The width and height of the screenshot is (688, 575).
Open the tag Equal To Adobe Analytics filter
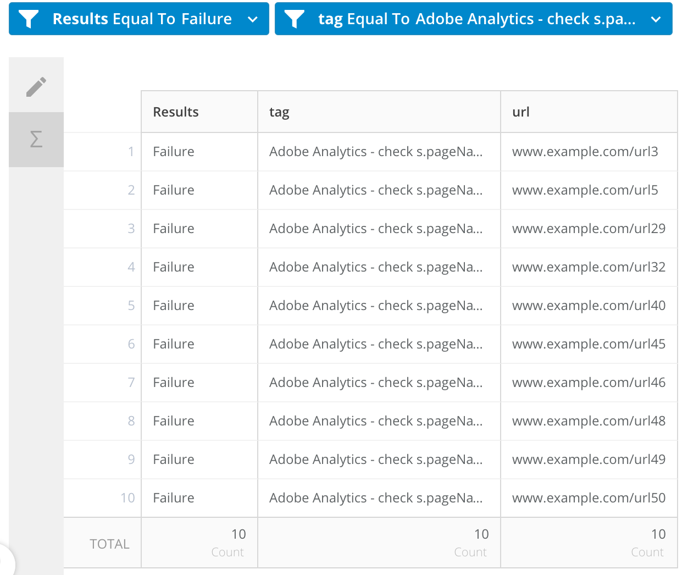point(474,19)
